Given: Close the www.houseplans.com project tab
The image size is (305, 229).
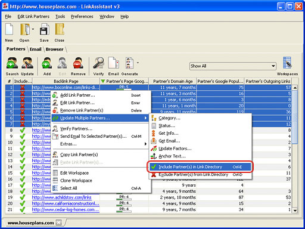Looking at the screenshot, I should tap(58, 222).
